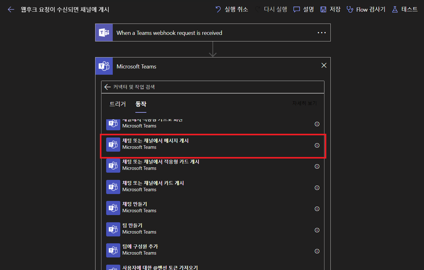Open info for 적응형 카드 게시 action
Viewport: 424px width, 270px height.
317,166
